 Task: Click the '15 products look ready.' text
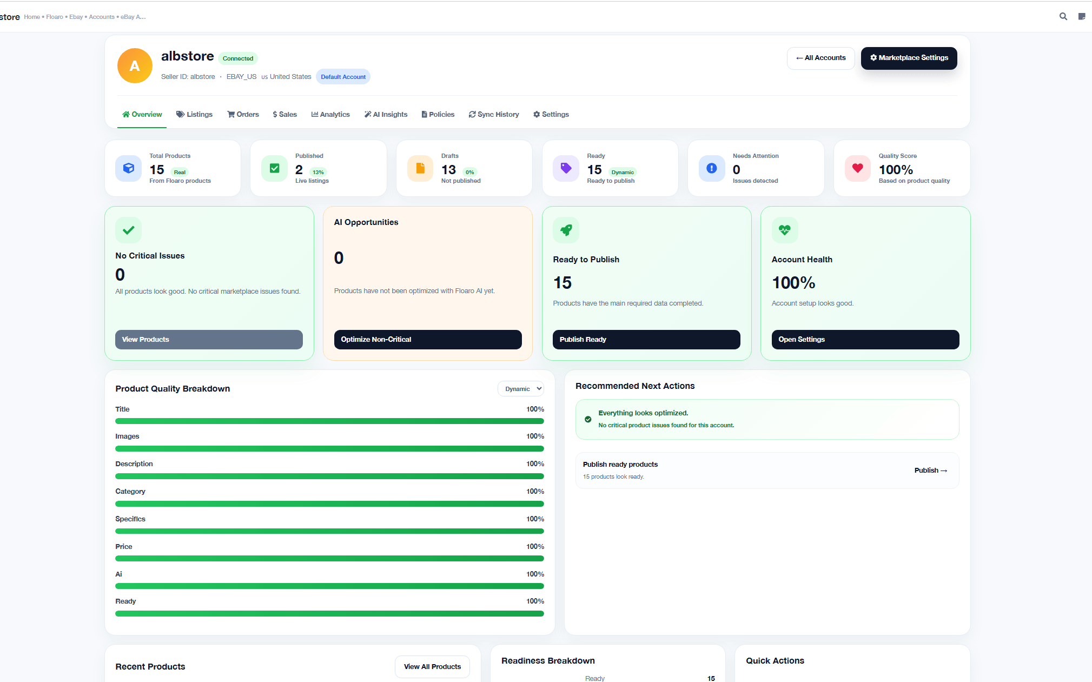tap(613, 476)
